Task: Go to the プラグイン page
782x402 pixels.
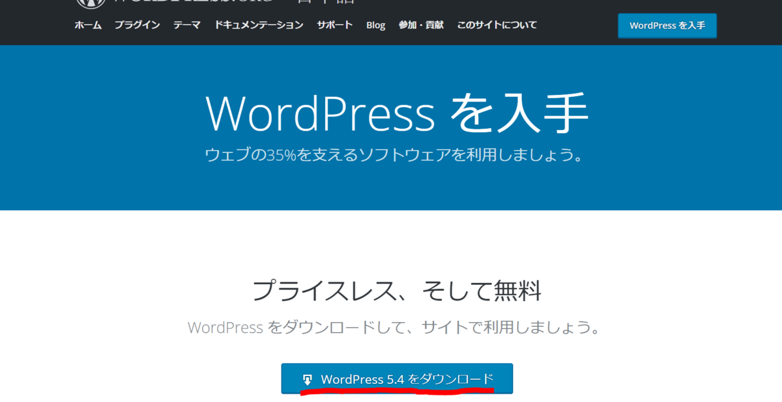Action: point(137,25)
